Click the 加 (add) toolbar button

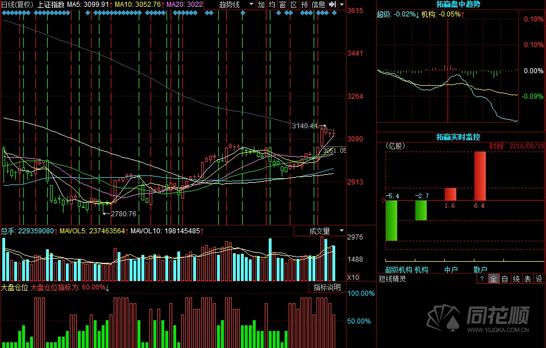pyautogui.click(x=261, y=5)
